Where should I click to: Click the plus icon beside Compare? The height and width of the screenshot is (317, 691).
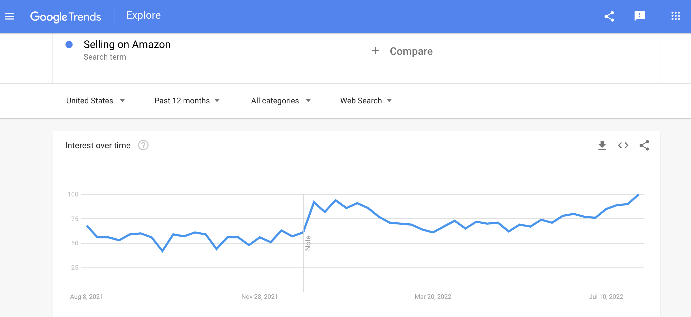(x=375, y=51)
